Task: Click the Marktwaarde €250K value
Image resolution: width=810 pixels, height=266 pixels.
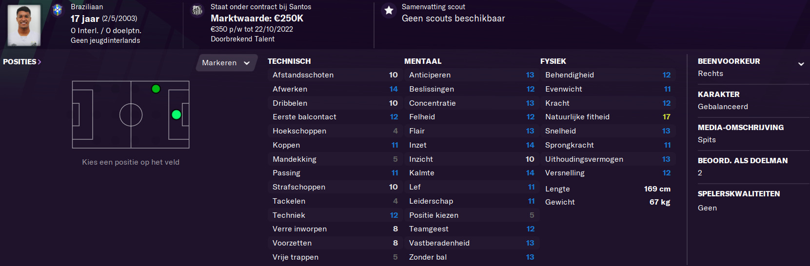Action: tap(257, 18)
